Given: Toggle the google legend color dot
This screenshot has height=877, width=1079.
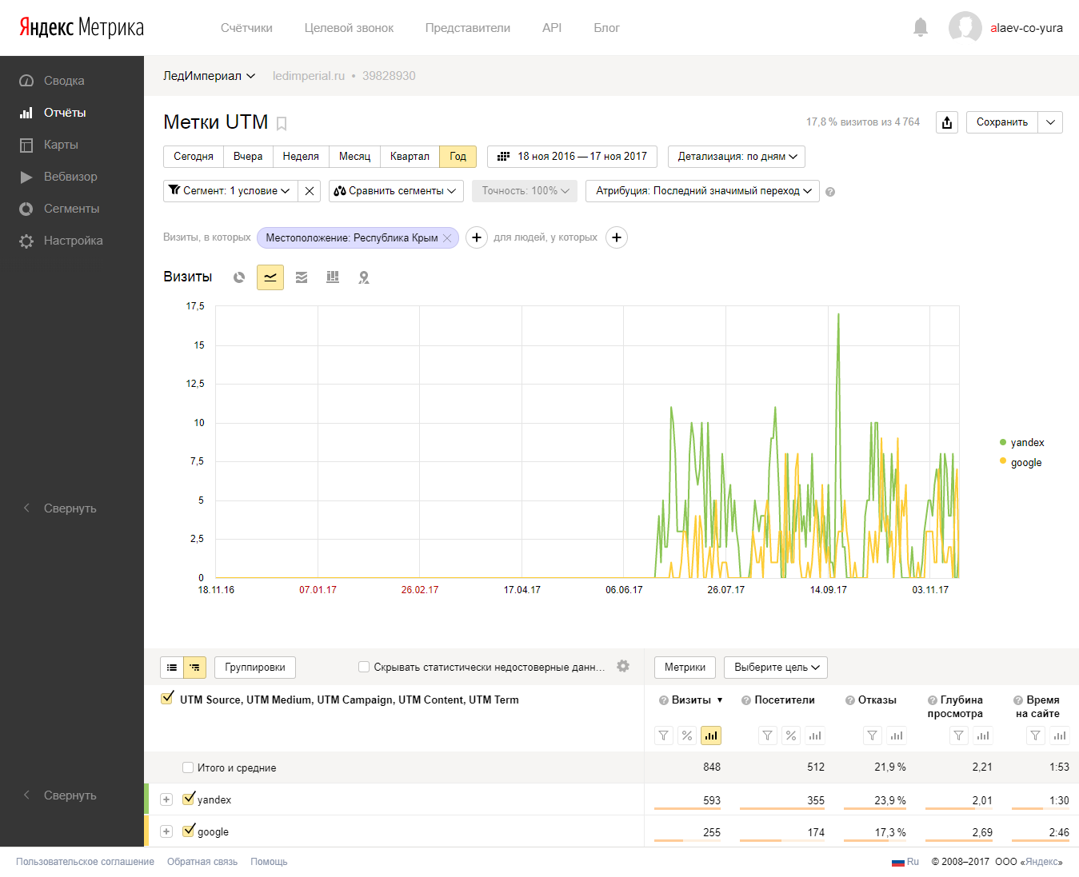Looking at the screenshot, I should tap(1003, 461).
